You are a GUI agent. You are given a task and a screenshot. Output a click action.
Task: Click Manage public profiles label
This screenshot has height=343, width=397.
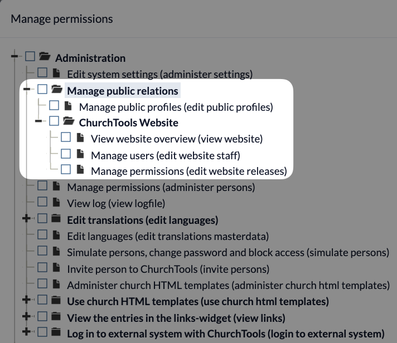click(x=176, y=106)
